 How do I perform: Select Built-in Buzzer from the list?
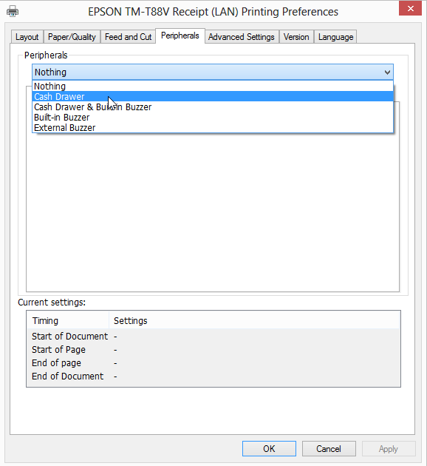coord(213,117)
